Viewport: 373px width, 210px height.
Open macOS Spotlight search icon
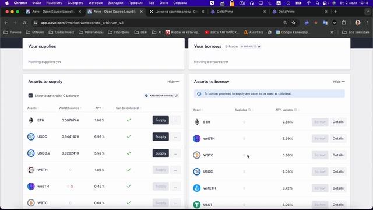pos(317,3)
